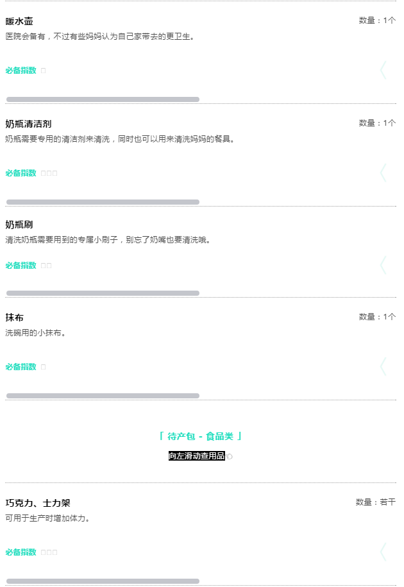This screenshot has height=587, width=404.
Task: Click the horizontal scrollbar below 奶瓶刷
Action: coord(103,293)
